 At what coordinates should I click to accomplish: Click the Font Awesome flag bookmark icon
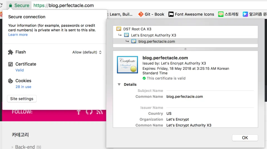pyautogui.click(x=171, y=14)
